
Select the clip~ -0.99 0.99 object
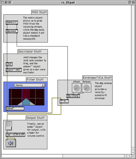coord(15,135)
